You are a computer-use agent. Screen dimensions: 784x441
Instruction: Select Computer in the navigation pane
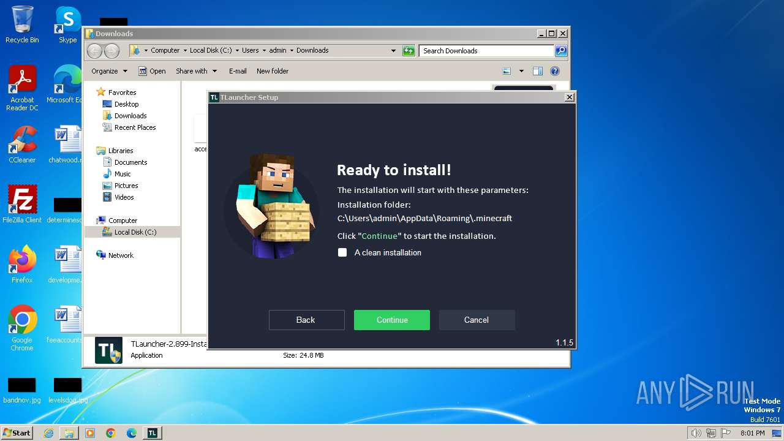pyautogui.click(x=123, y=221)
